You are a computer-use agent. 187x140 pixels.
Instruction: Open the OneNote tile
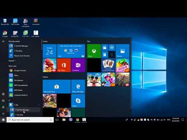(x=78, y=65)
